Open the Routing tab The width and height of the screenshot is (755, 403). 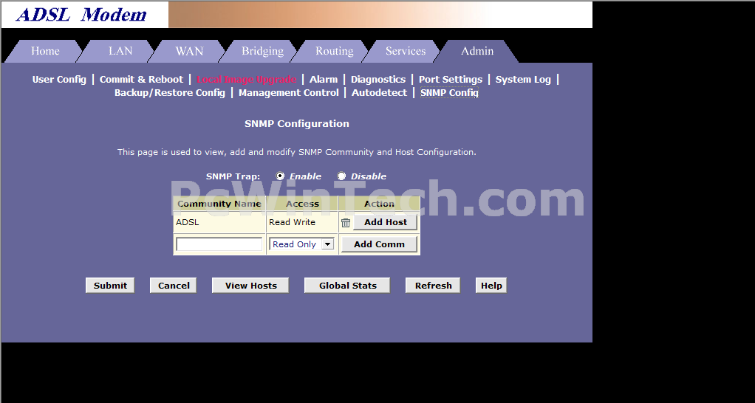tap(334, 51)
